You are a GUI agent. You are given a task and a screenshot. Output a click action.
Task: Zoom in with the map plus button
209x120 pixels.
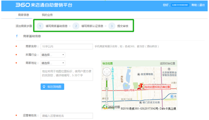click(107, 79)
